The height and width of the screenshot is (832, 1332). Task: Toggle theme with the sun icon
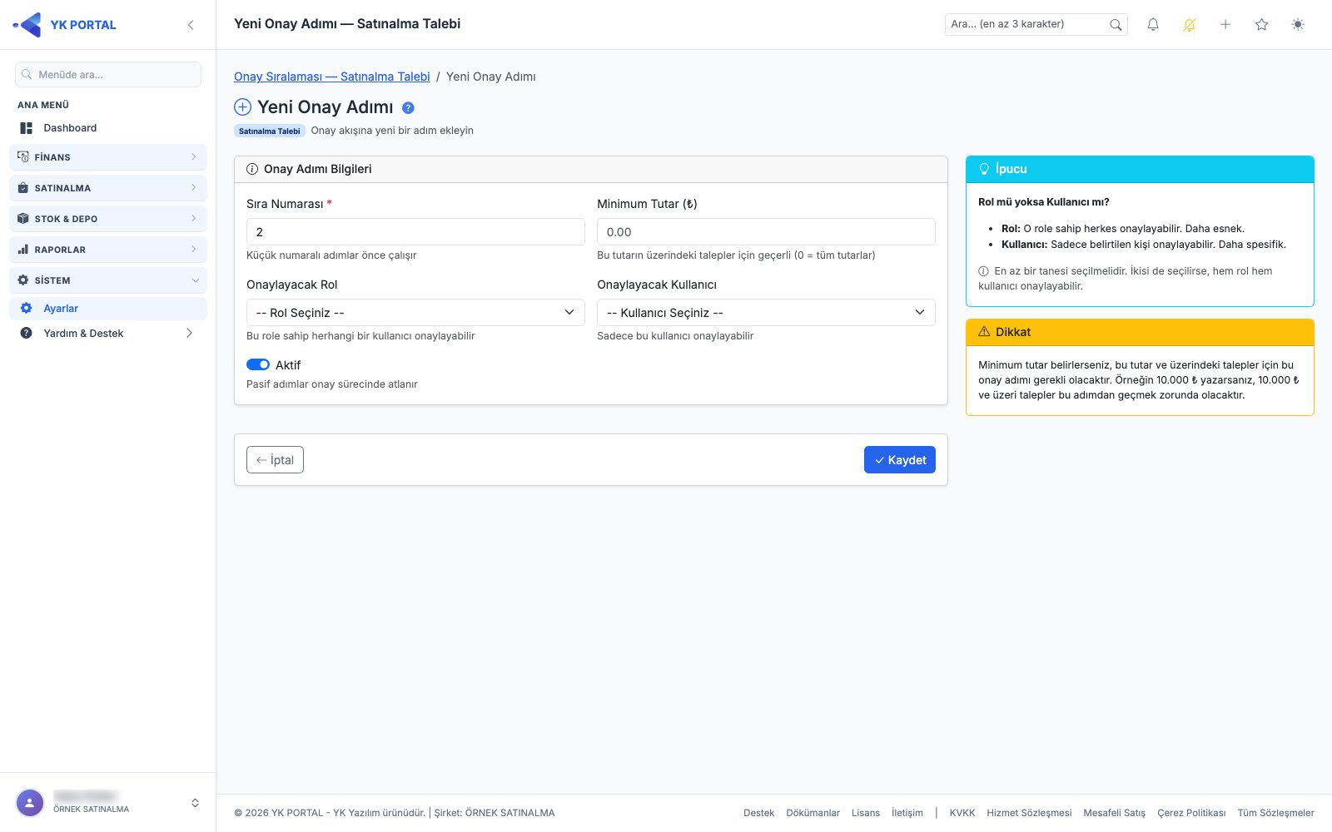pos(1298,25)
